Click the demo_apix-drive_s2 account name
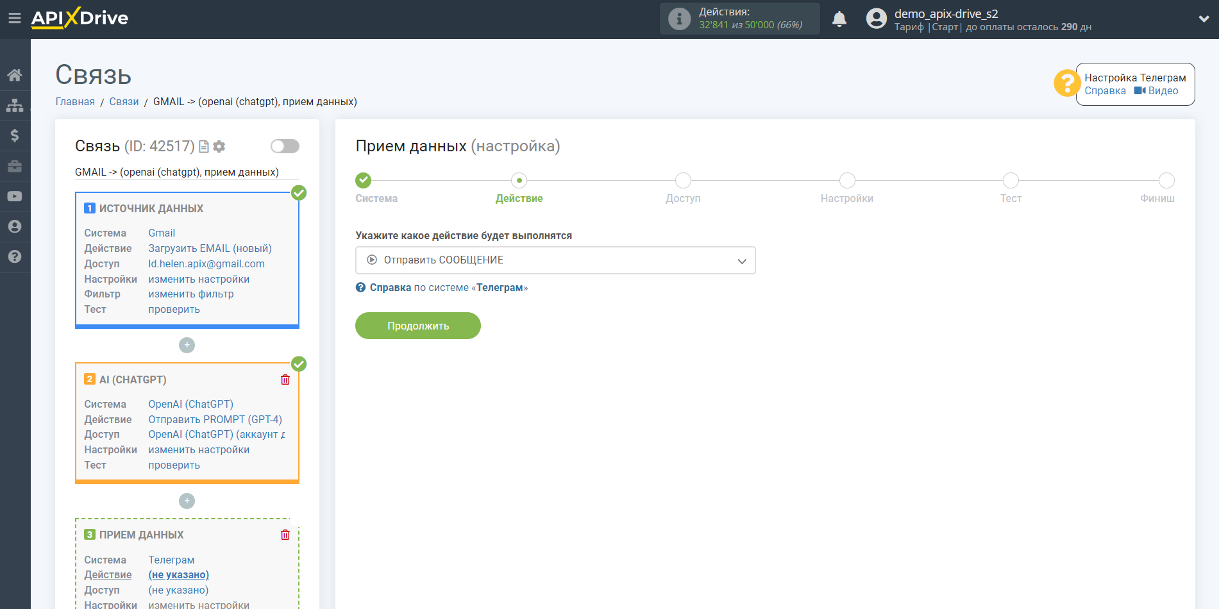Screen dimensions: 1219x609 (946, 13)
